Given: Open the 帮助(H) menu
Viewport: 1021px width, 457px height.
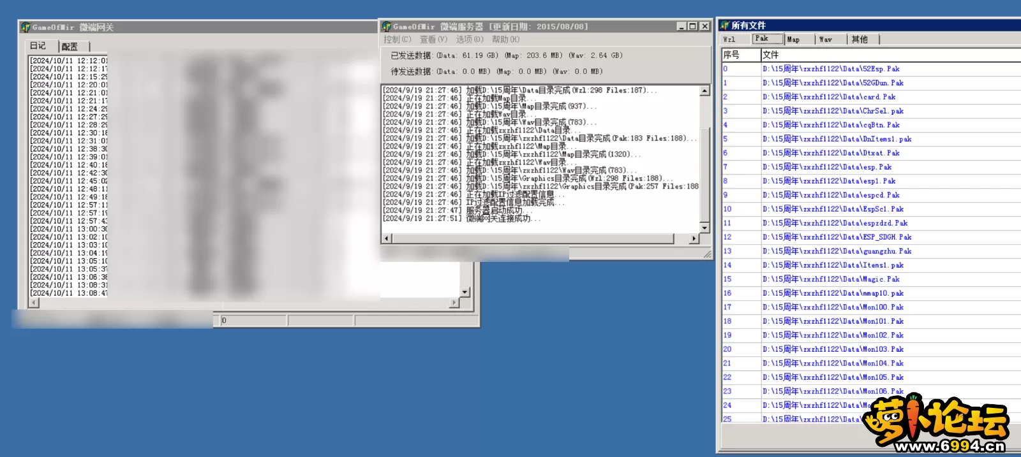Looking at the screenshot, I should 505,40.
